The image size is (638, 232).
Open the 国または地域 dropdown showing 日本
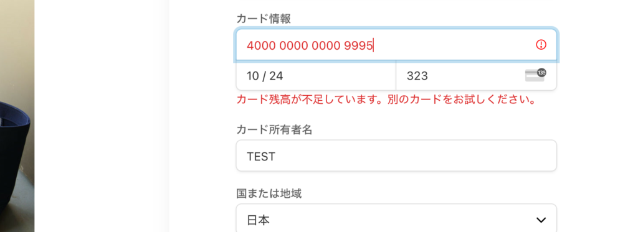pos(396,218)
